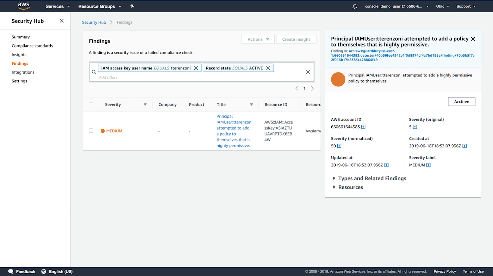Click the pin favorites icon in navbar
493x276 pixels.
coord(132,6)
